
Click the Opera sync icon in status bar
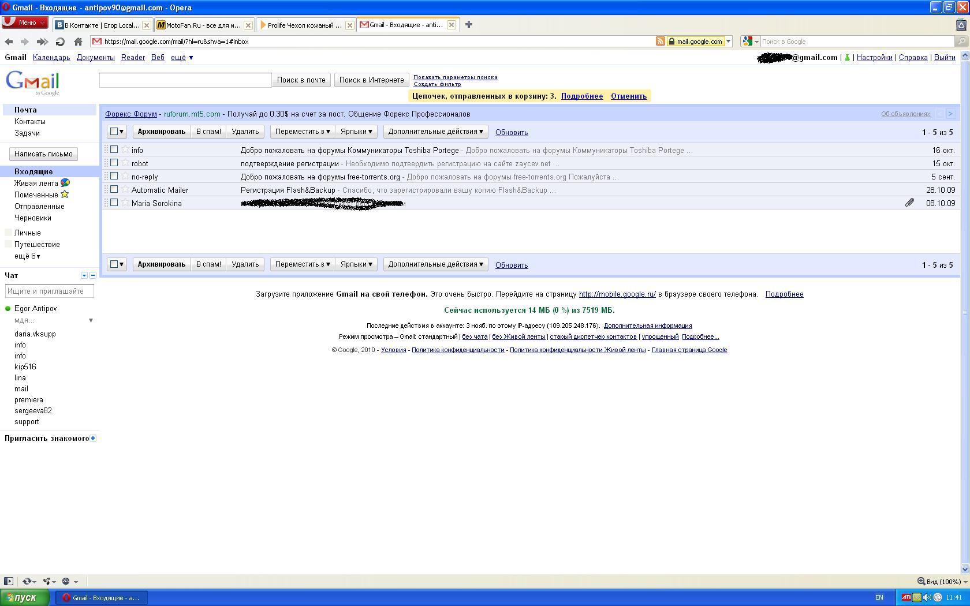click(27, 581)
